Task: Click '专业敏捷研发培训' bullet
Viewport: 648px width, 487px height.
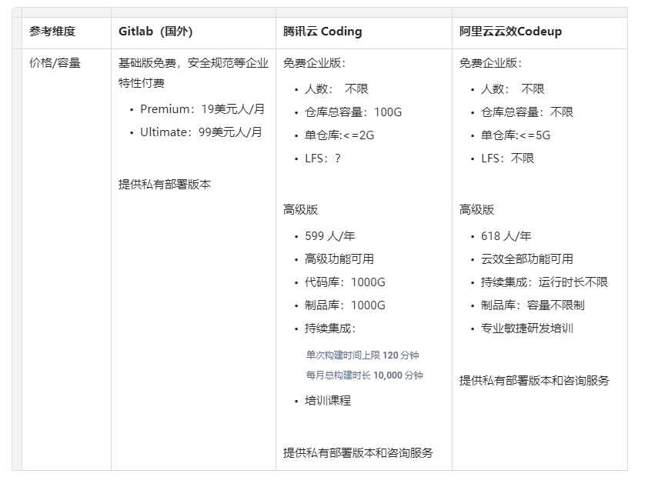Action: pos(527,329)
